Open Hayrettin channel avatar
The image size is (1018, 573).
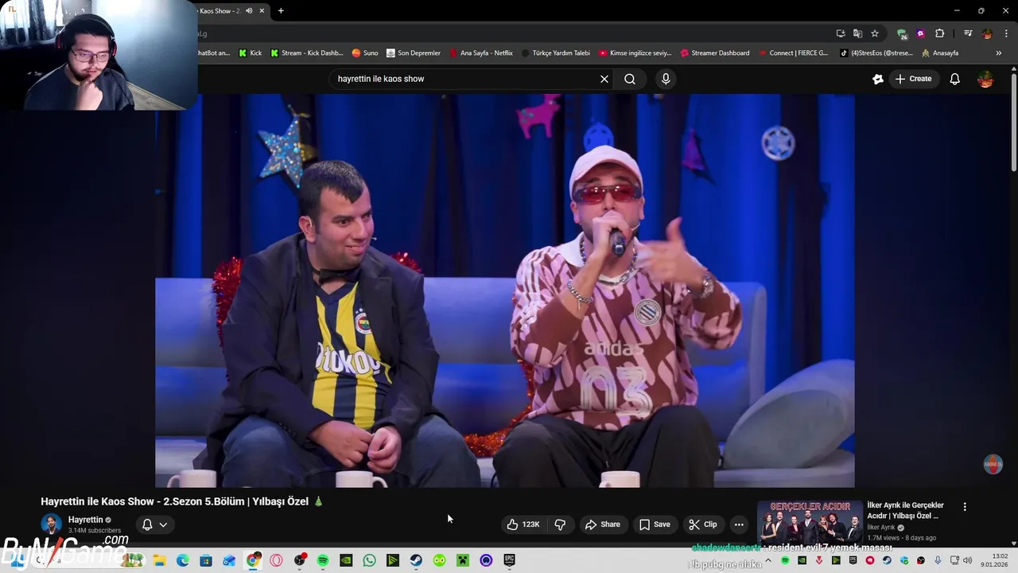51,524
